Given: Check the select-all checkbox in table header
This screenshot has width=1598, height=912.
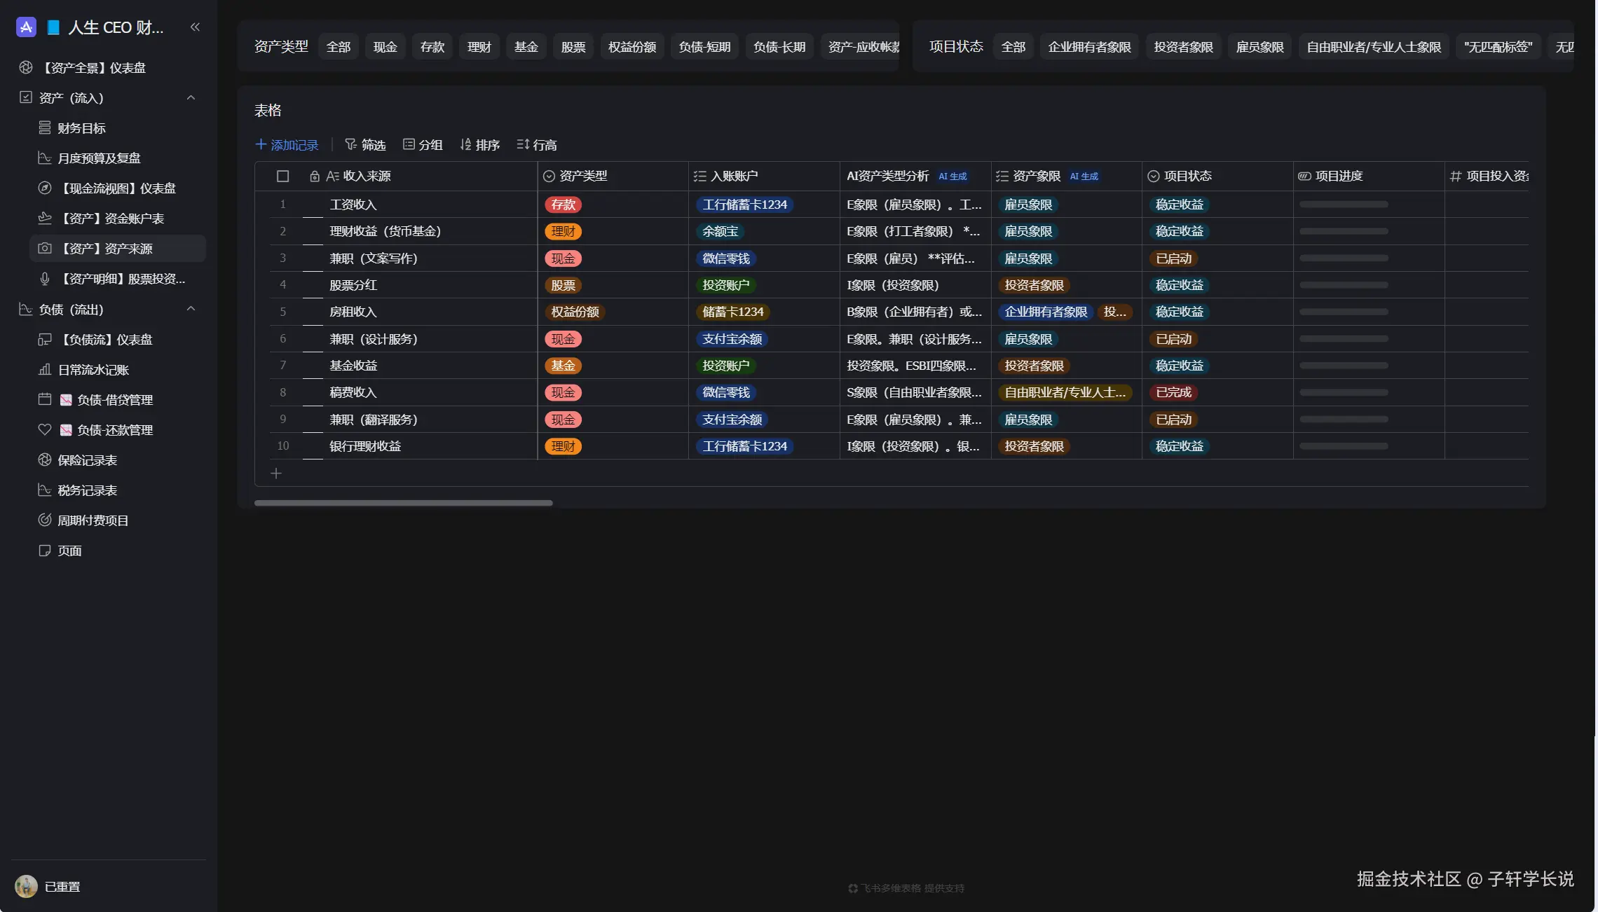Looking at the screenshot, I should point(282,177).
